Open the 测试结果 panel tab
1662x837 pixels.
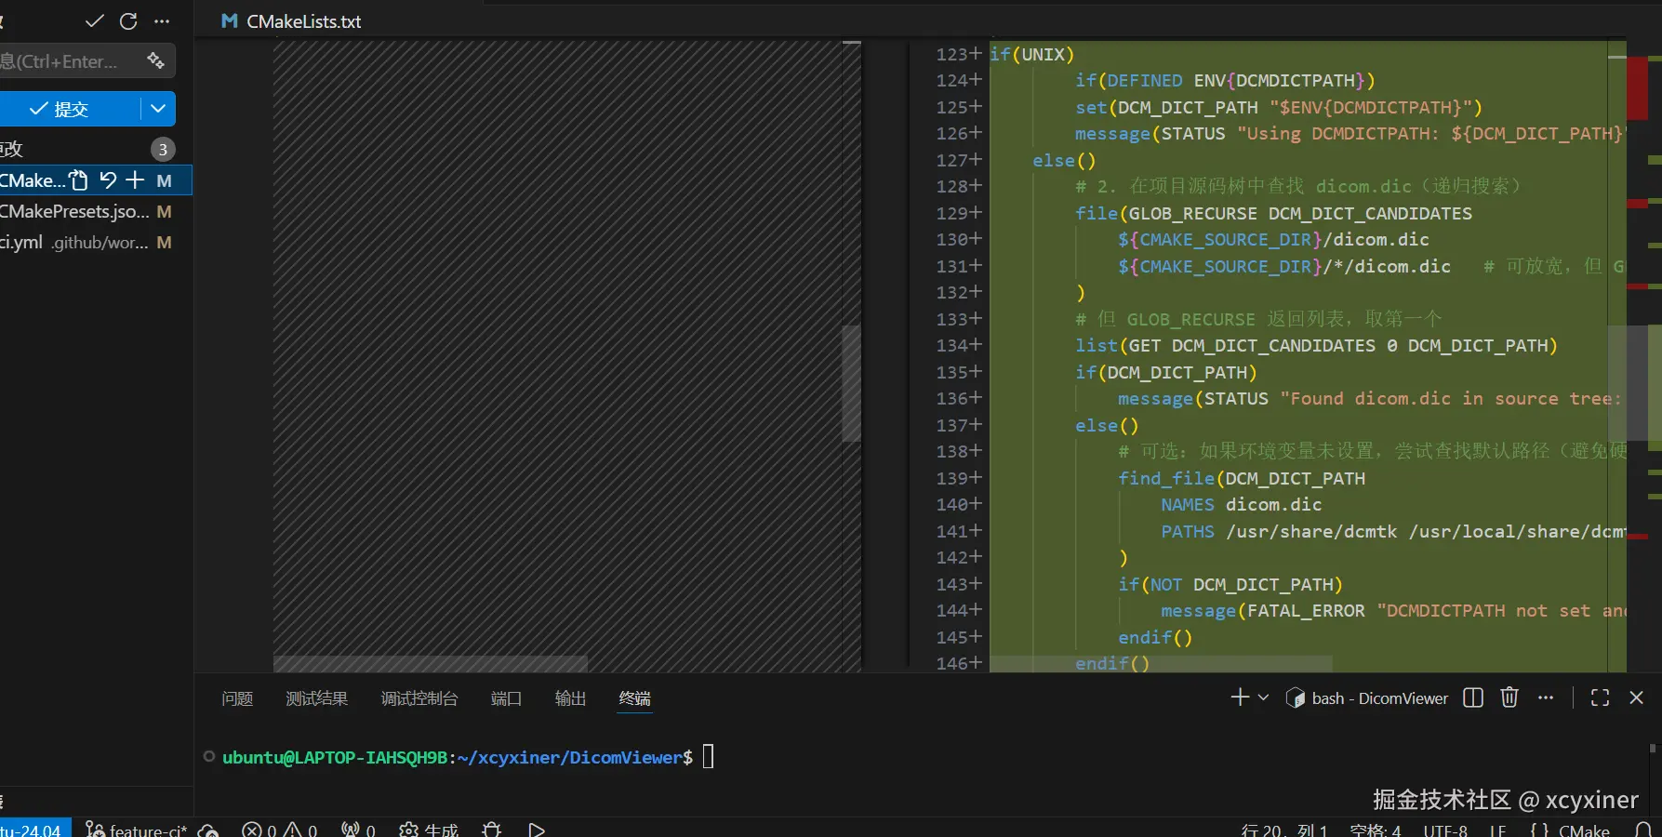tap(316, 698)
